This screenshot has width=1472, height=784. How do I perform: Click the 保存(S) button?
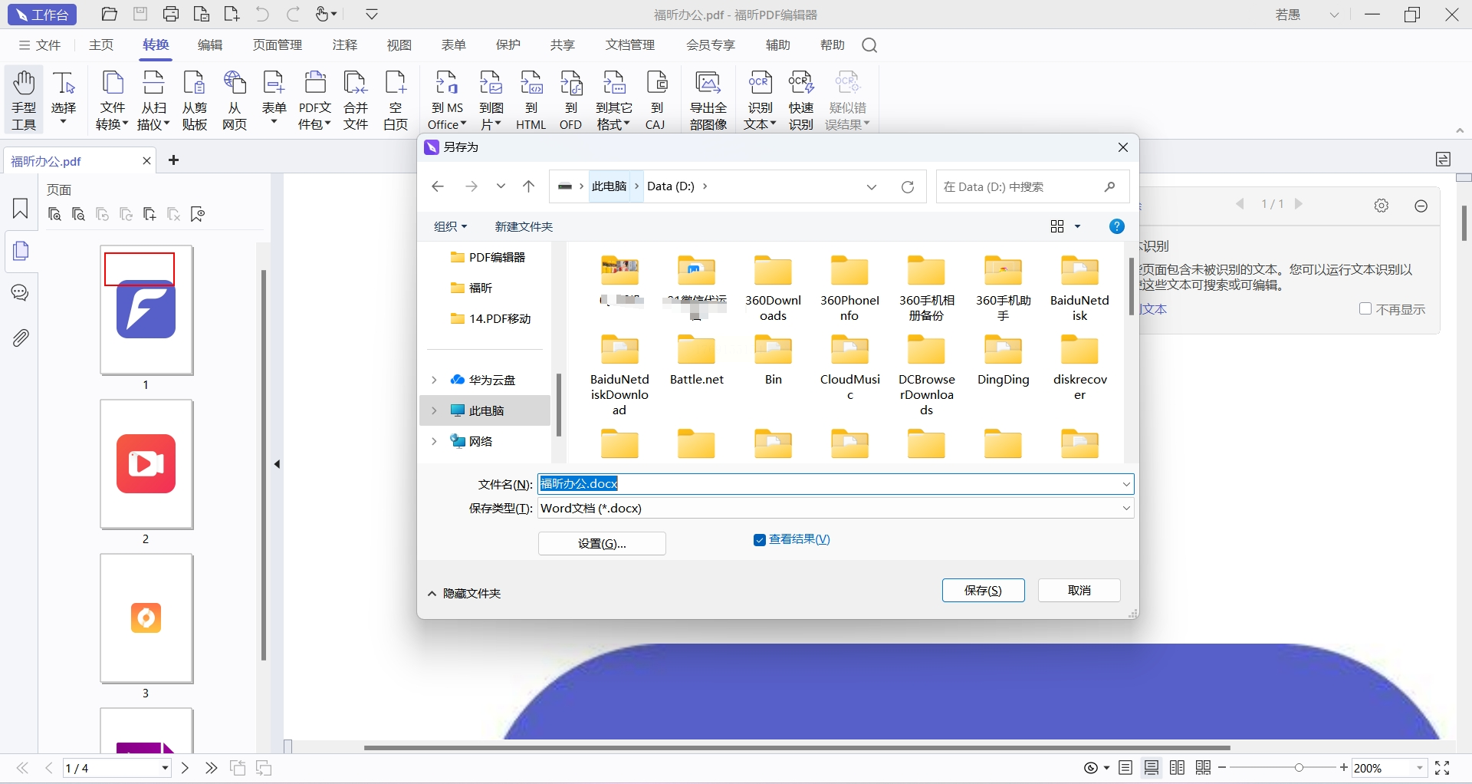[x=983, y=590]
